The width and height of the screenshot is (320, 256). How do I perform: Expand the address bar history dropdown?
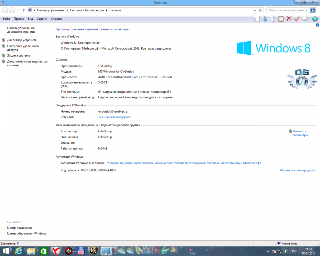[x=255, y=10]
